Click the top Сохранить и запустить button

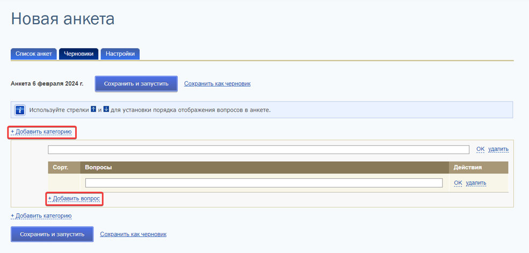(x=136, y=84)
